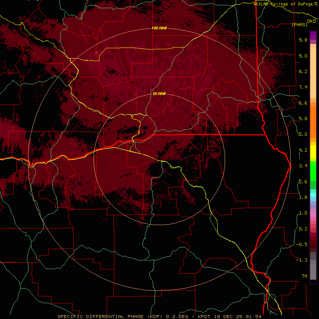Click the 8.2 value on color scale

(303, 71)
